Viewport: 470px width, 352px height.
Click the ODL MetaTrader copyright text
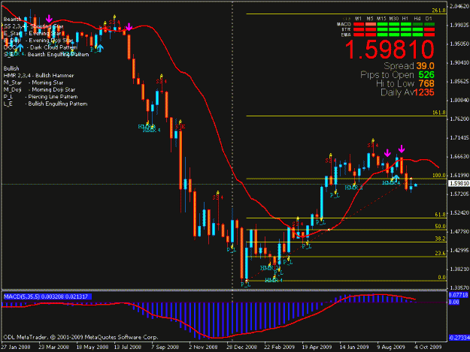[80, 337]
